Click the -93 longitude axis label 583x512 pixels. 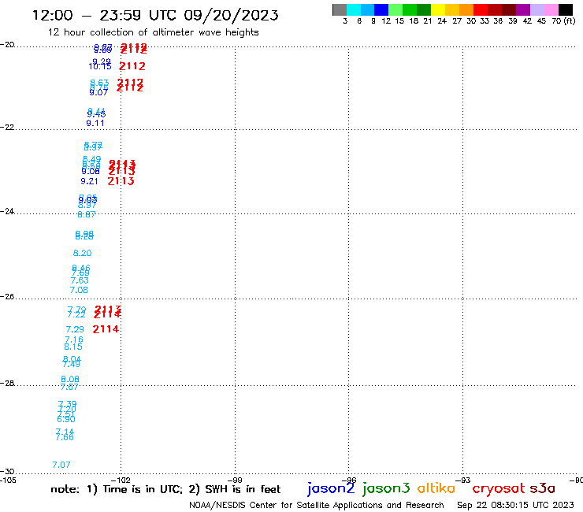coord(463,480)
